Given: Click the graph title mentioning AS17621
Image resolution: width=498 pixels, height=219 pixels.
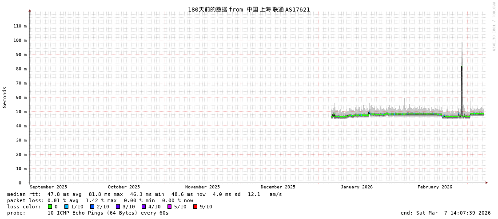Looking at the screenshot, I should pos(249,9).
